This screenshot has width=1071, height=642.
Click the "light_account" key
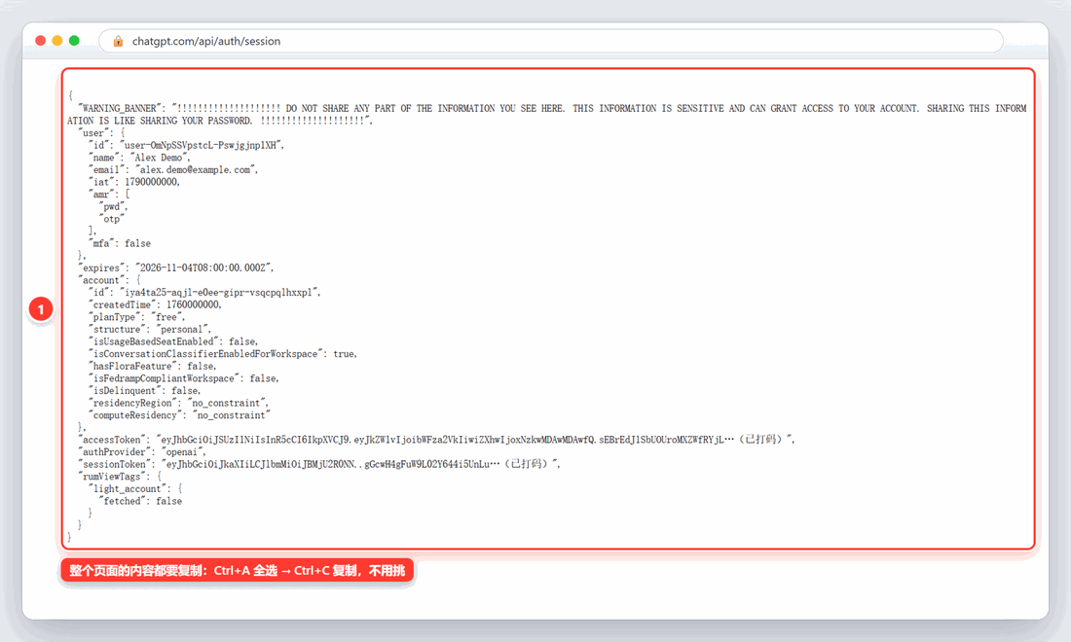pos(128,489)
